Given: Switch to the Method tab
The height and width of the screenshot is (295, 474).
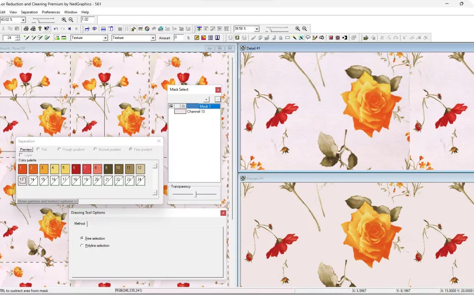Looking at the screenshot, I should point(79,223).
